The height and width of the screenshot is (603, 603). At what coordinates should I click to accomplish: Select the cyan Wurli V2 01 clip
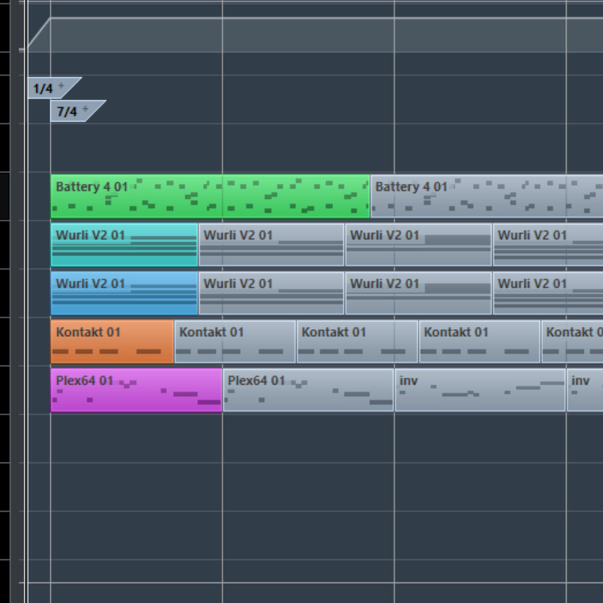coord(124,245)
